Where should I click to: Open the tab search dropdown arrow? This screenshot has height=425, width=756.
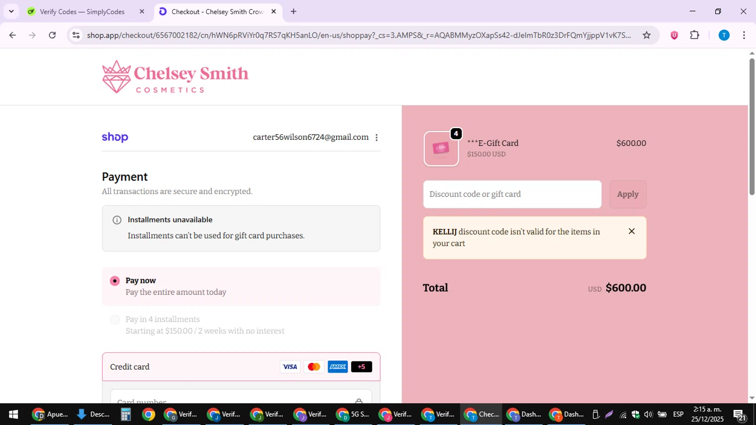[11, 12]
